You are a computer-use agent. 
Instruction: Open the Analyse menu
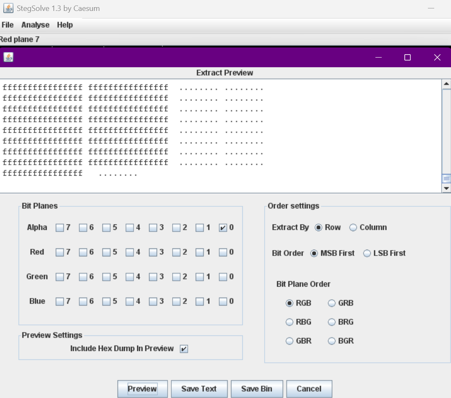click(x=35, y=25)
